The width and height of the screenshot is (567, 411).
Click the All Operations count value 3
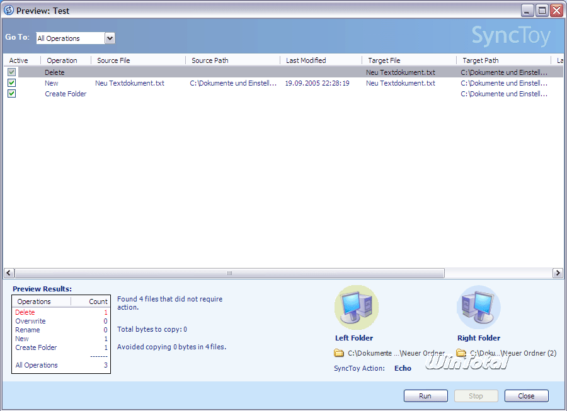point(106,365)
